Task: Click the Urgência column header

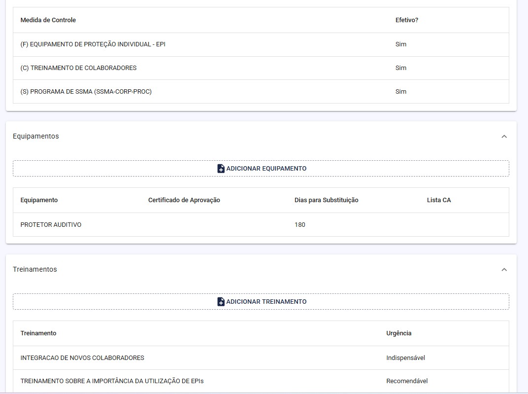Action: coord(398,333)
